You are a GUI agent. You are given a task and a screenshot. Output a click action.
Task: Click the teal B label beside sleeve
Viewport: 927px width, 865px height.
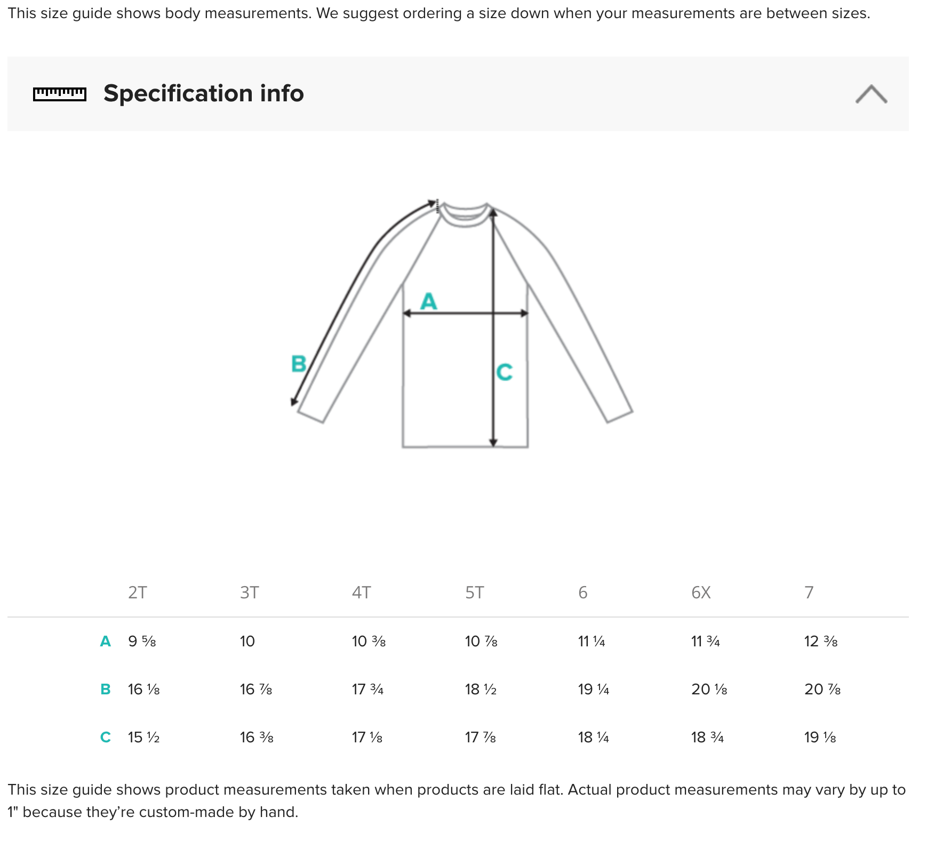tap(299, 364)
